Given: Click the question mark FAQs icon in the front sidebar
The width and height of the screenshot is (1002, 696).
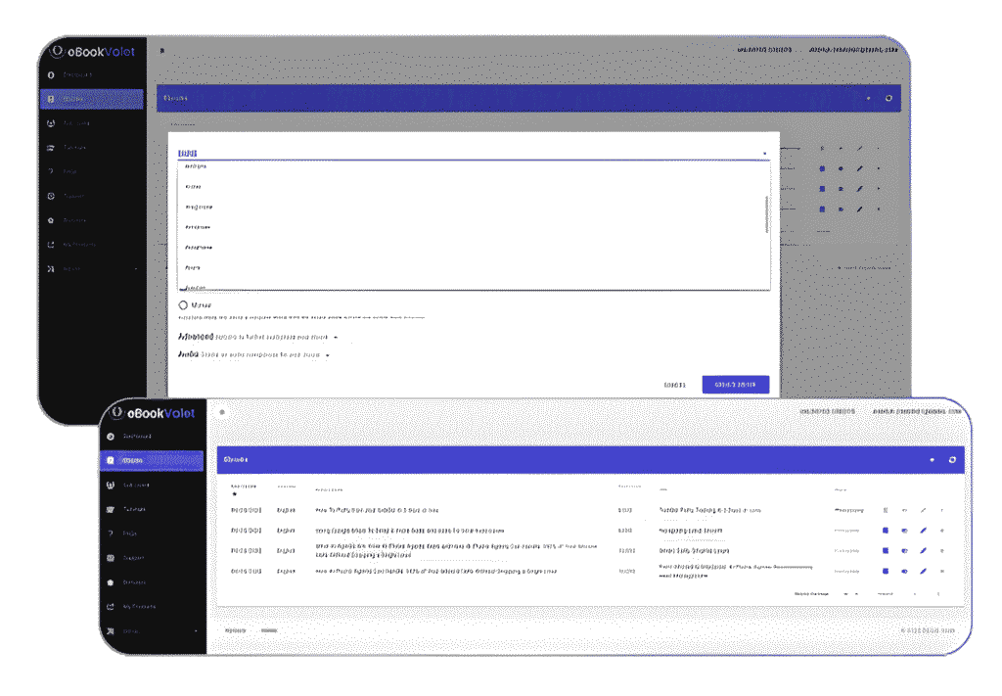Looking at the screenshot, I should pos(111,534).
